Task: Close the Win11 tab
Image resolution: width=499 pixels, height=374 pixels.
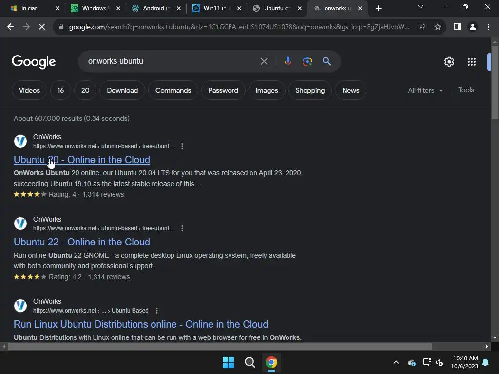Action: 239,8
